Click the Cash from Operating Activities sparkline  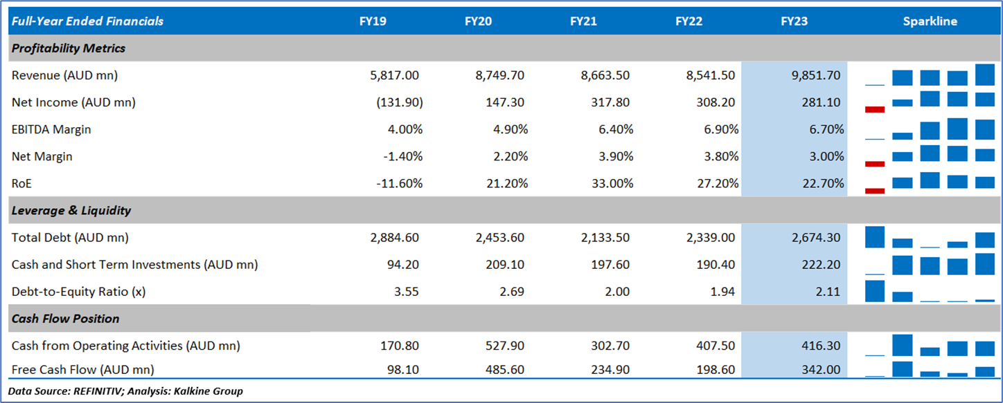coord(930,345)
